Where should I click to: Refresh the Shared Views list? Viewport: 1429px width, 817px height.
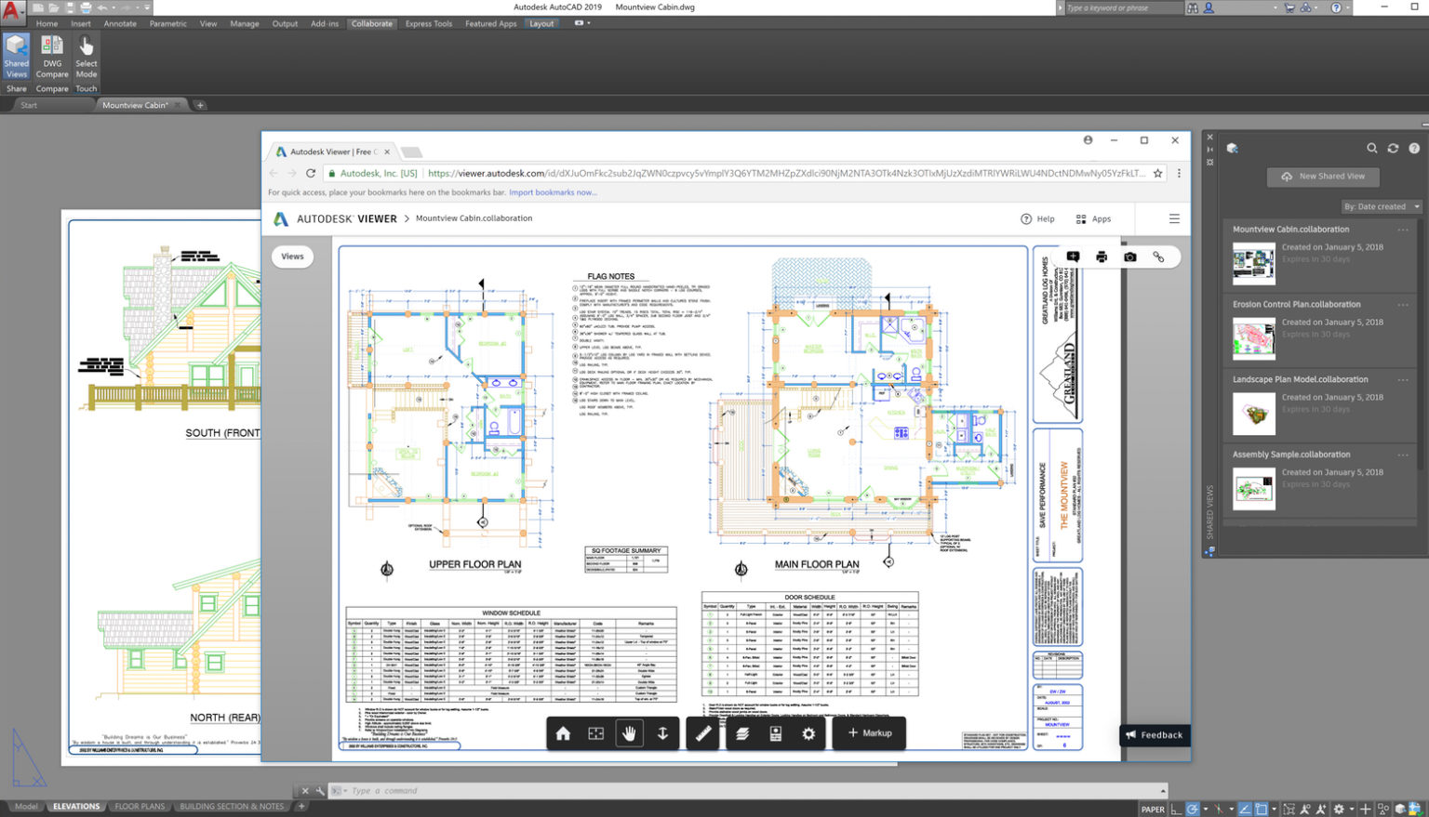(x=1393, y=148)
